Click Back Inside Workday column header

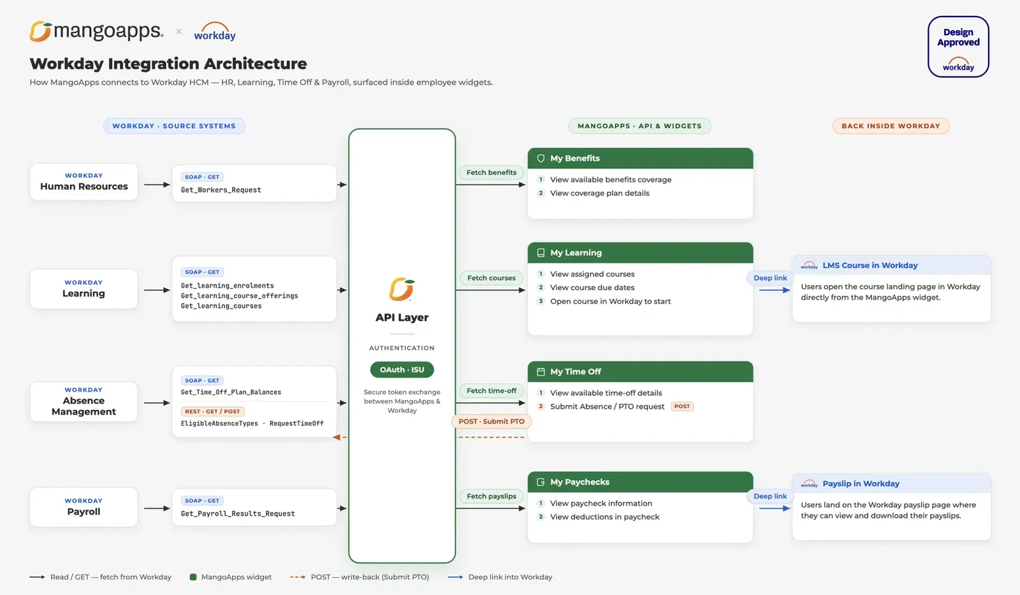891,126
